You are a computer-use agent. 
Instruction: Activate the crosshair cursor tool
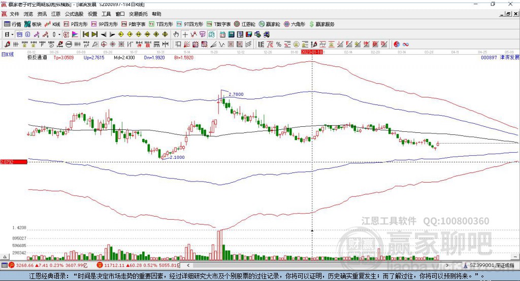[185, 34]
